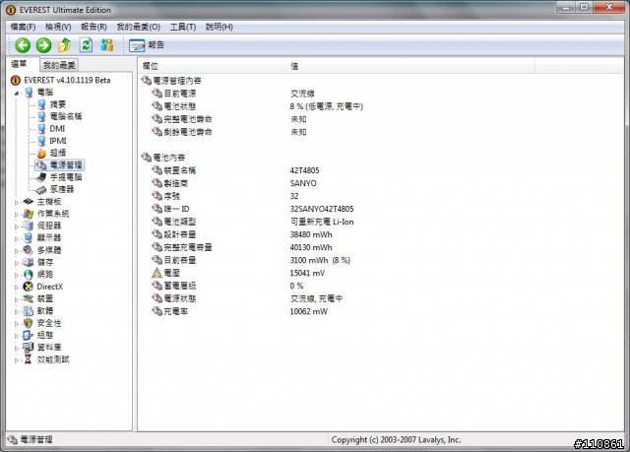630x452 pixels.
Task: Click the 網路 network globe icon
Action: pos(29,275)
